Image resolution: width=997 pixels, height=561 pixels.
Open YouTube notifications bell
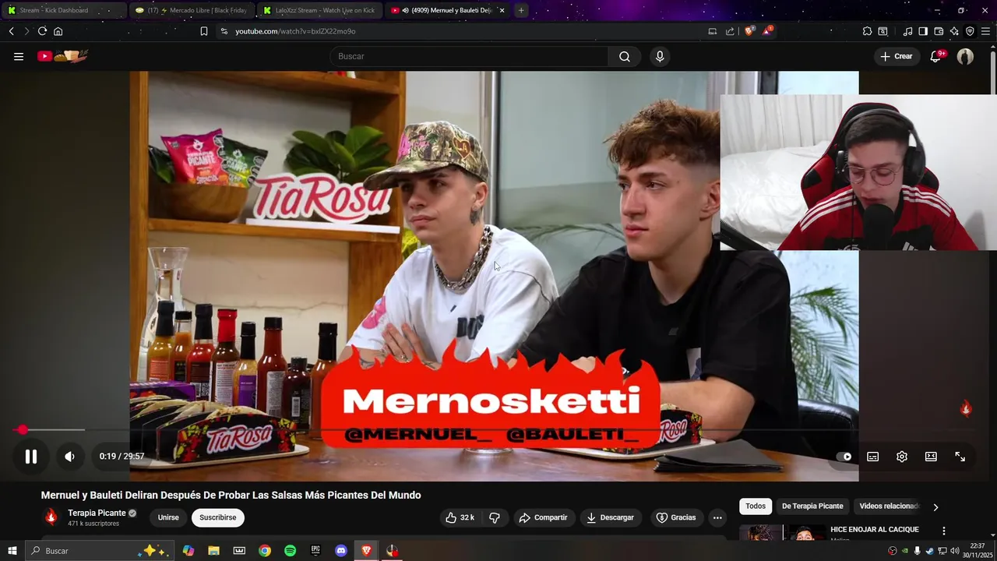936,56
